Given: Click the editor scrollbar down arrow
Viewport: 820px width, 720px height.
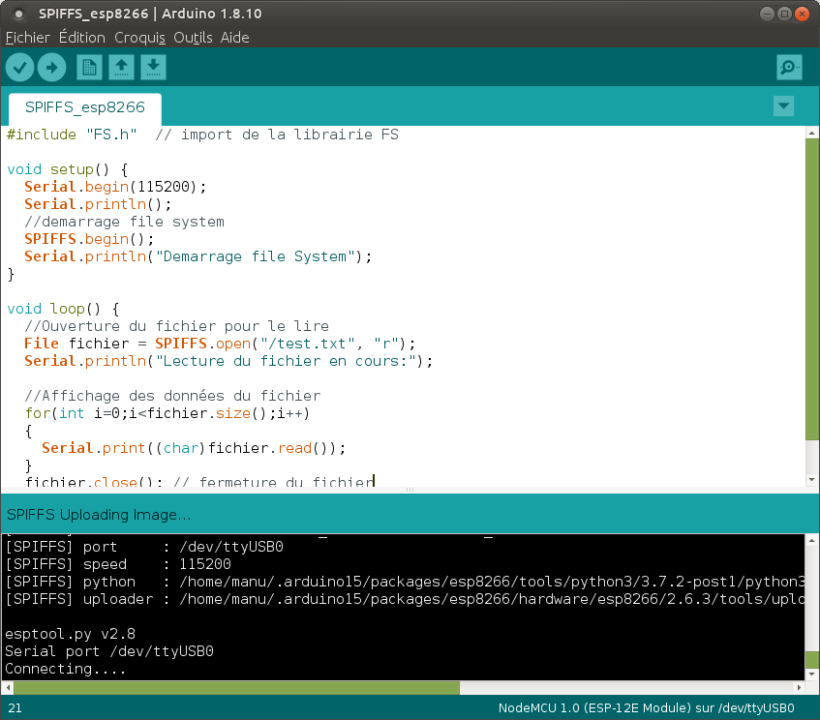Looking at the screenshot, I should (812, 479).
